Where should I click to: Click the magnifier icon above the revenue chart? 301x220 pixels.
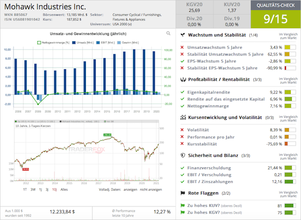tap(168, 34)
